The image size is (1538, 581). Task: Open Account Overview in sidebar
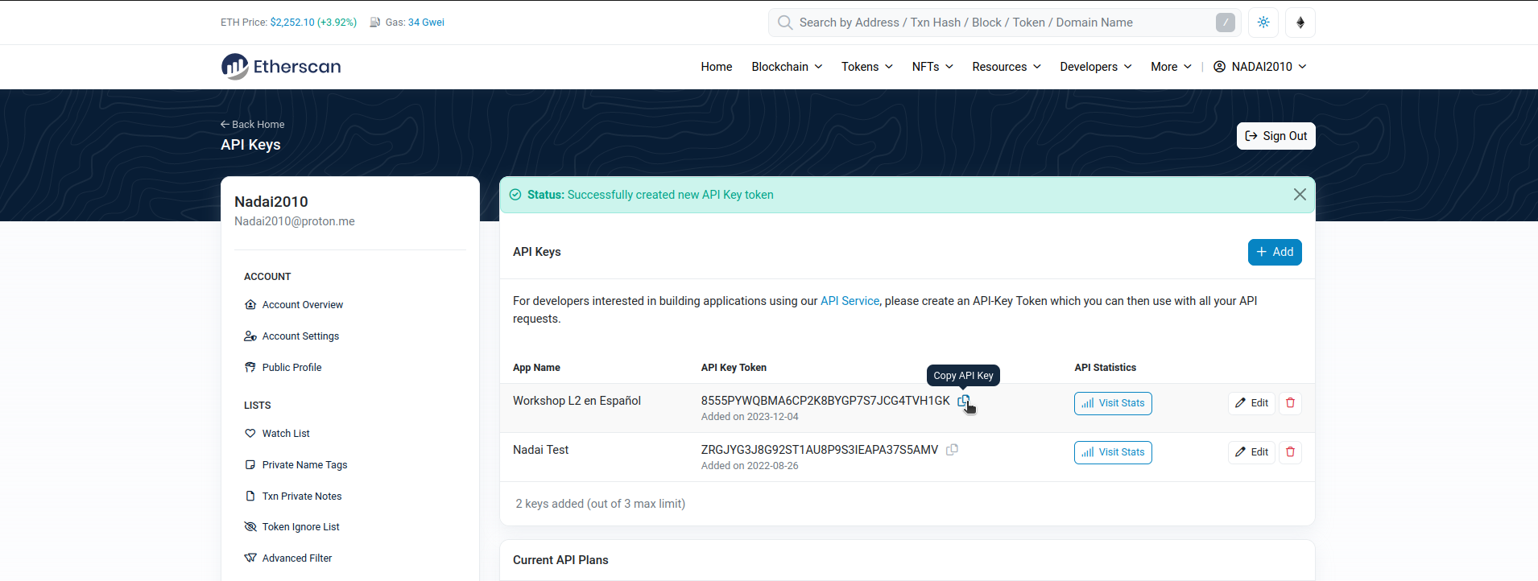pyautogui.click(x=294, y=305)
